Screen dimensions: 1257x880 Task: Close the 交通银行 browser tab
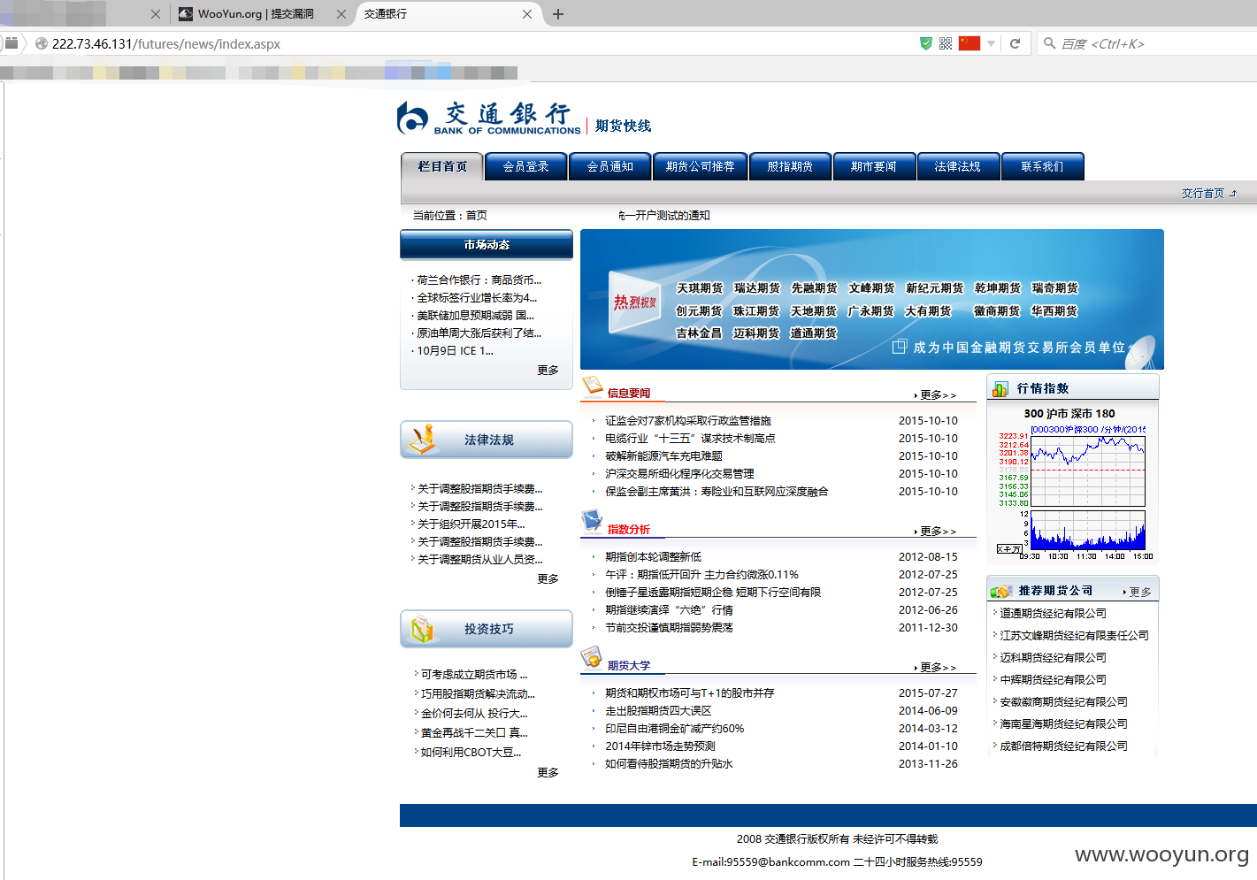pos(527,14)
